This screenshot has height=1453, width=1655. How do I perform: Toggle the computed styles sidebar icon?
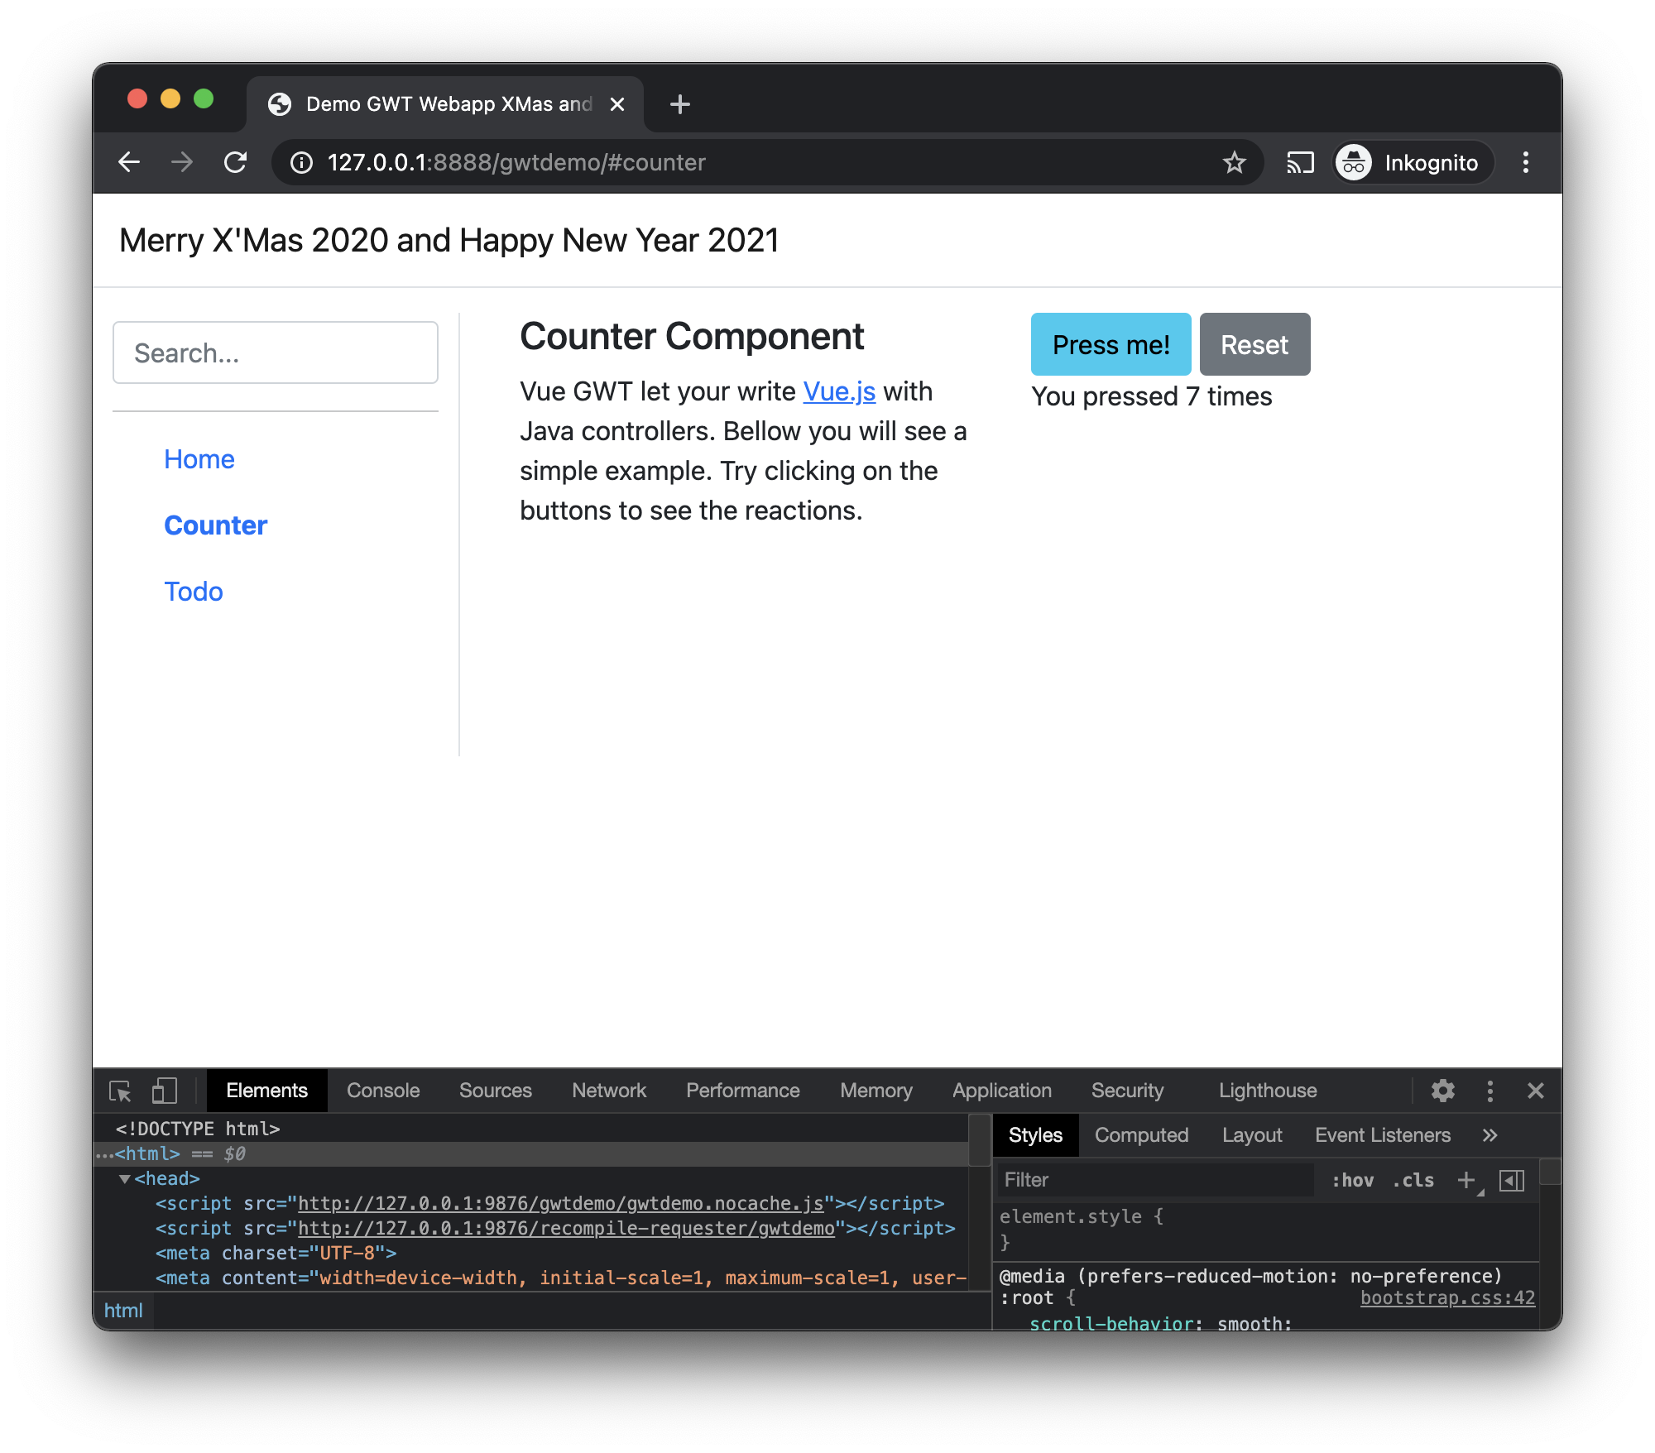click(1512, 1180)
